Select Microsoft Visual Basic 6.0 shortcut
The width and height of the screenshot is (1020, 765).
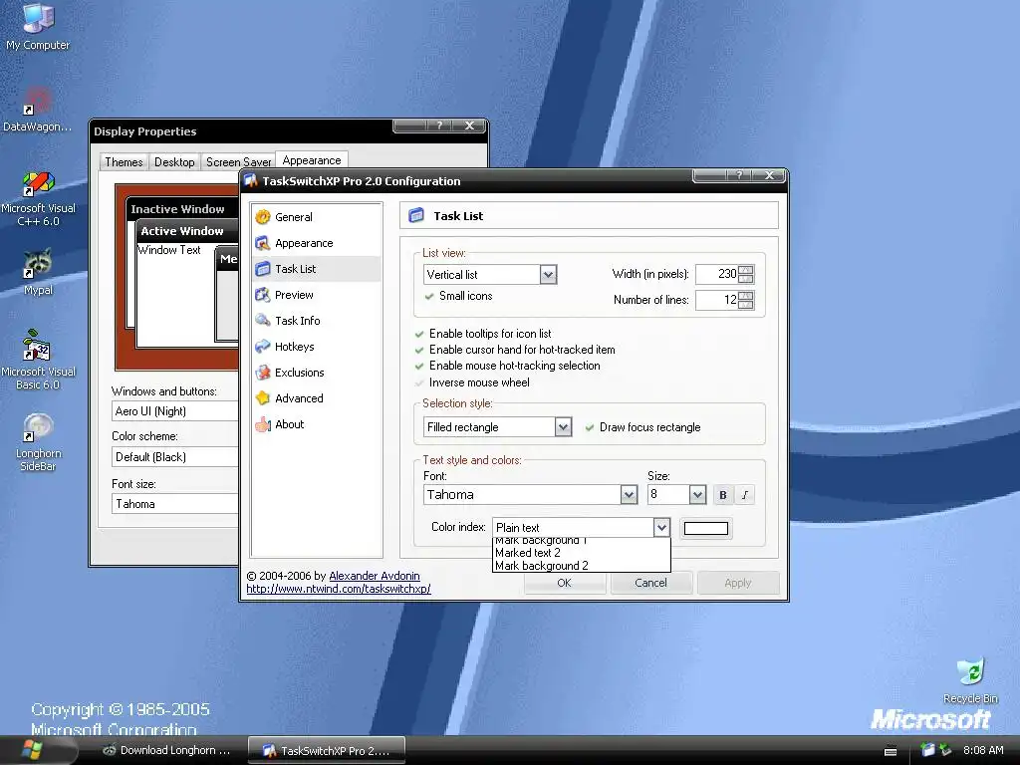click(38, 360)
